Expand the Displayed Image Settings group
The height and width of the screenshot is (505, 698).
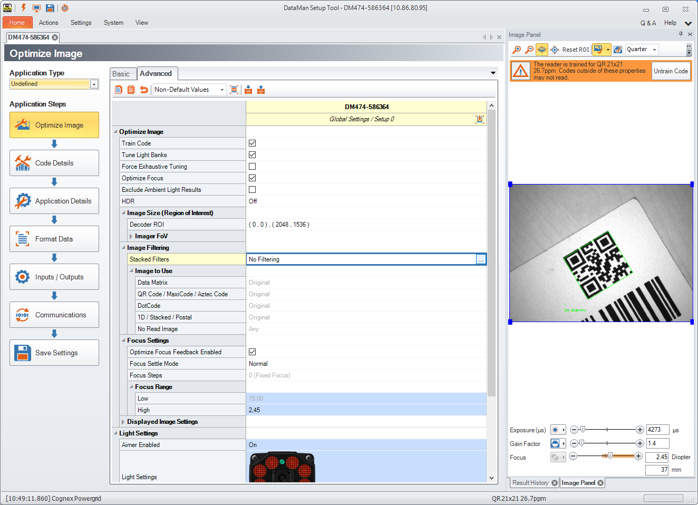123,422
